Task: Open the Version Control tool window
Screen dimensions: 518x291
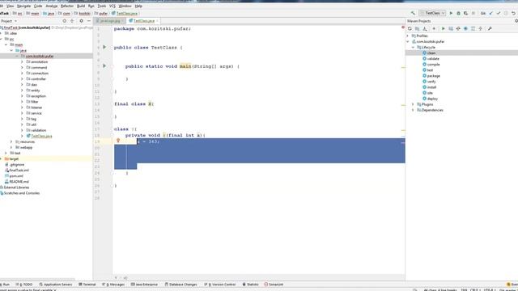Action: point(219,284)
